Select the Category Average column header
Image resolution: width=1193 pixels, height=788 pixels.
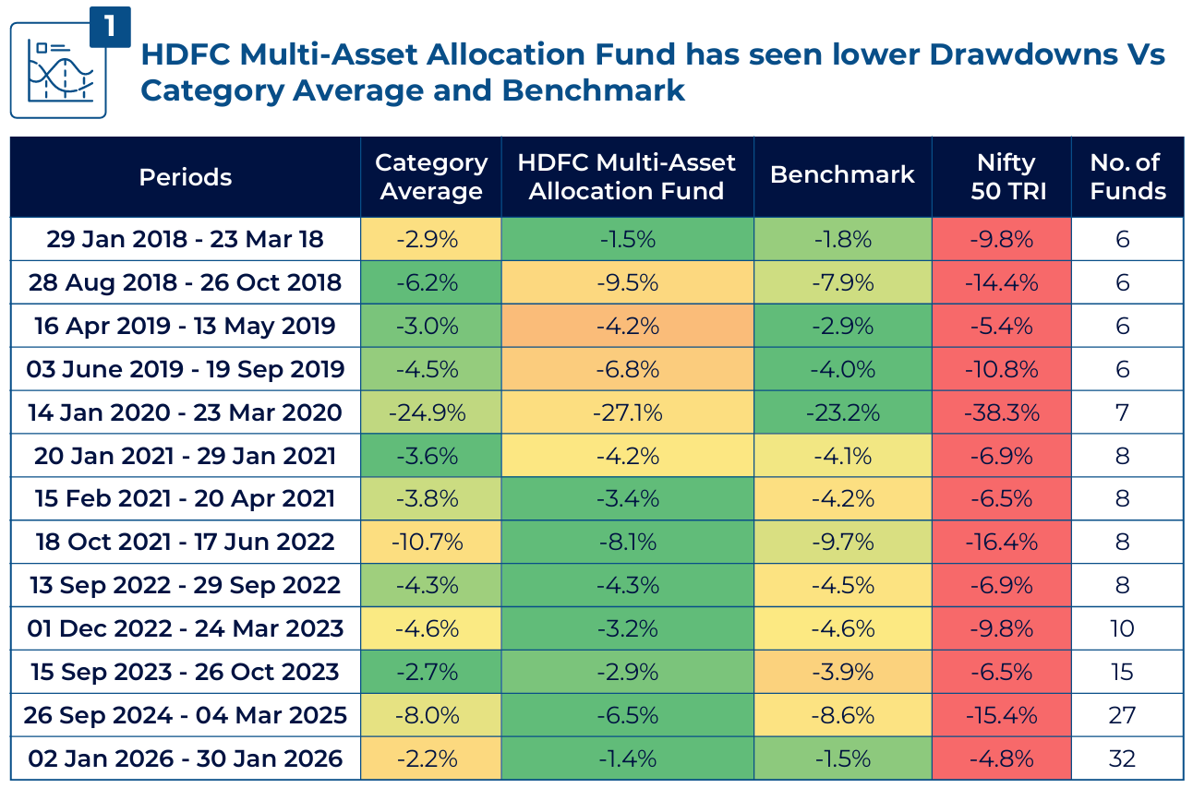click(431, 177)
